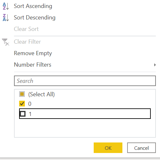The height and width of the screenshot is (160, 160).
Task: Click the "1" value label
Action: (30, 114)
